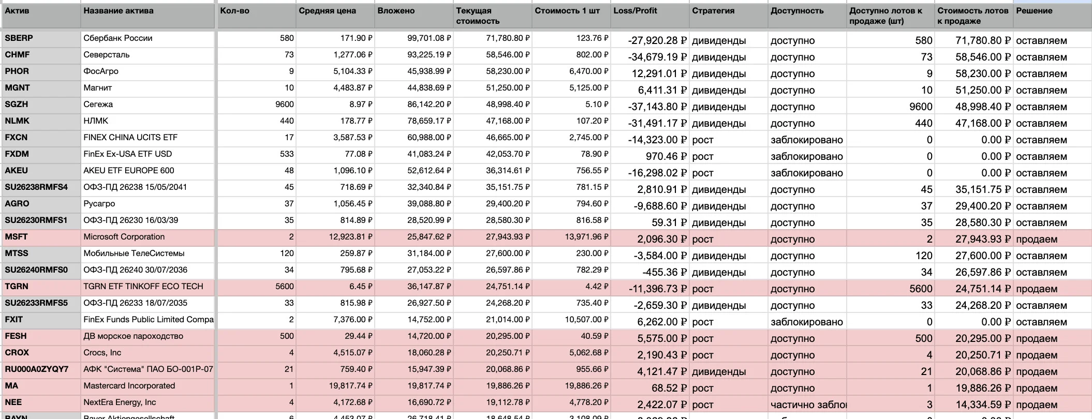The image size is (1092, 419).
Task: Select the "FINEX CHINA UCITS ETF" cell
Action: pos(147,138)
